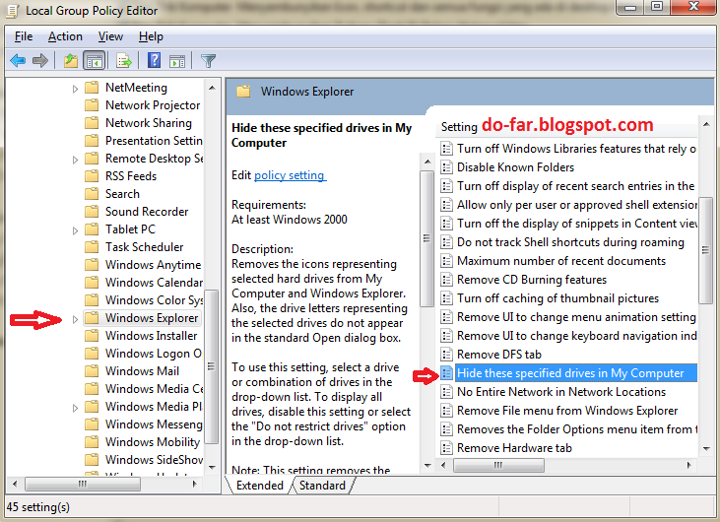720x522 pixels.
Task: Click tree pane horizontal scroll right arrow
Action: pyautogui.click(x=195, y=484)
